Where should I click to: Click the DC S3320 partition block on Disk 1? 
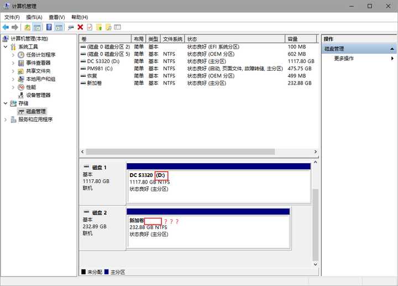click(218, 184)
